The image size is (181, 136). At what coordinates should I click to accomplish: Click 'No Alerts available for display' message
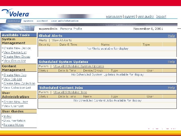pos(108,49)
